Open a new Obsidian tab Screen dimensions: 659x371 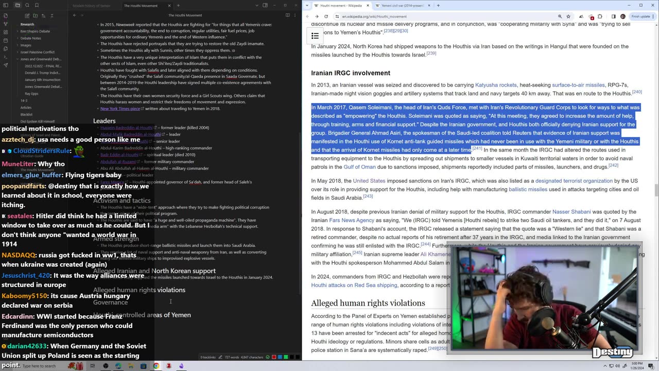[x=178, y=6]
